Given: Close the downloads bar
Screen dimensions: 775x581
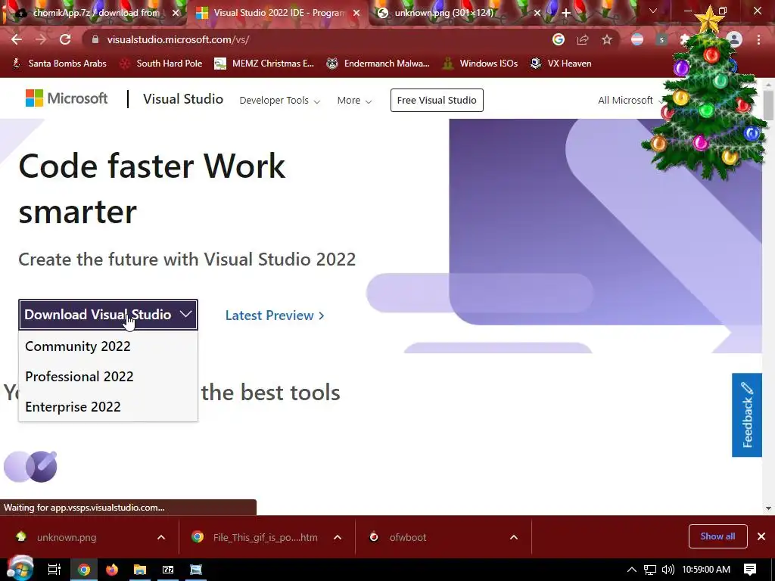Looking at the screenshot, I should coord(761,536).
